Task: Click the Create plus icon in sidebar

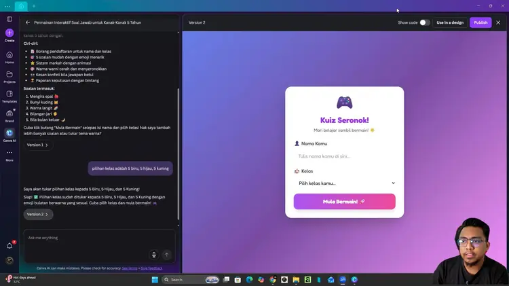Action: (x=10, y=33)
